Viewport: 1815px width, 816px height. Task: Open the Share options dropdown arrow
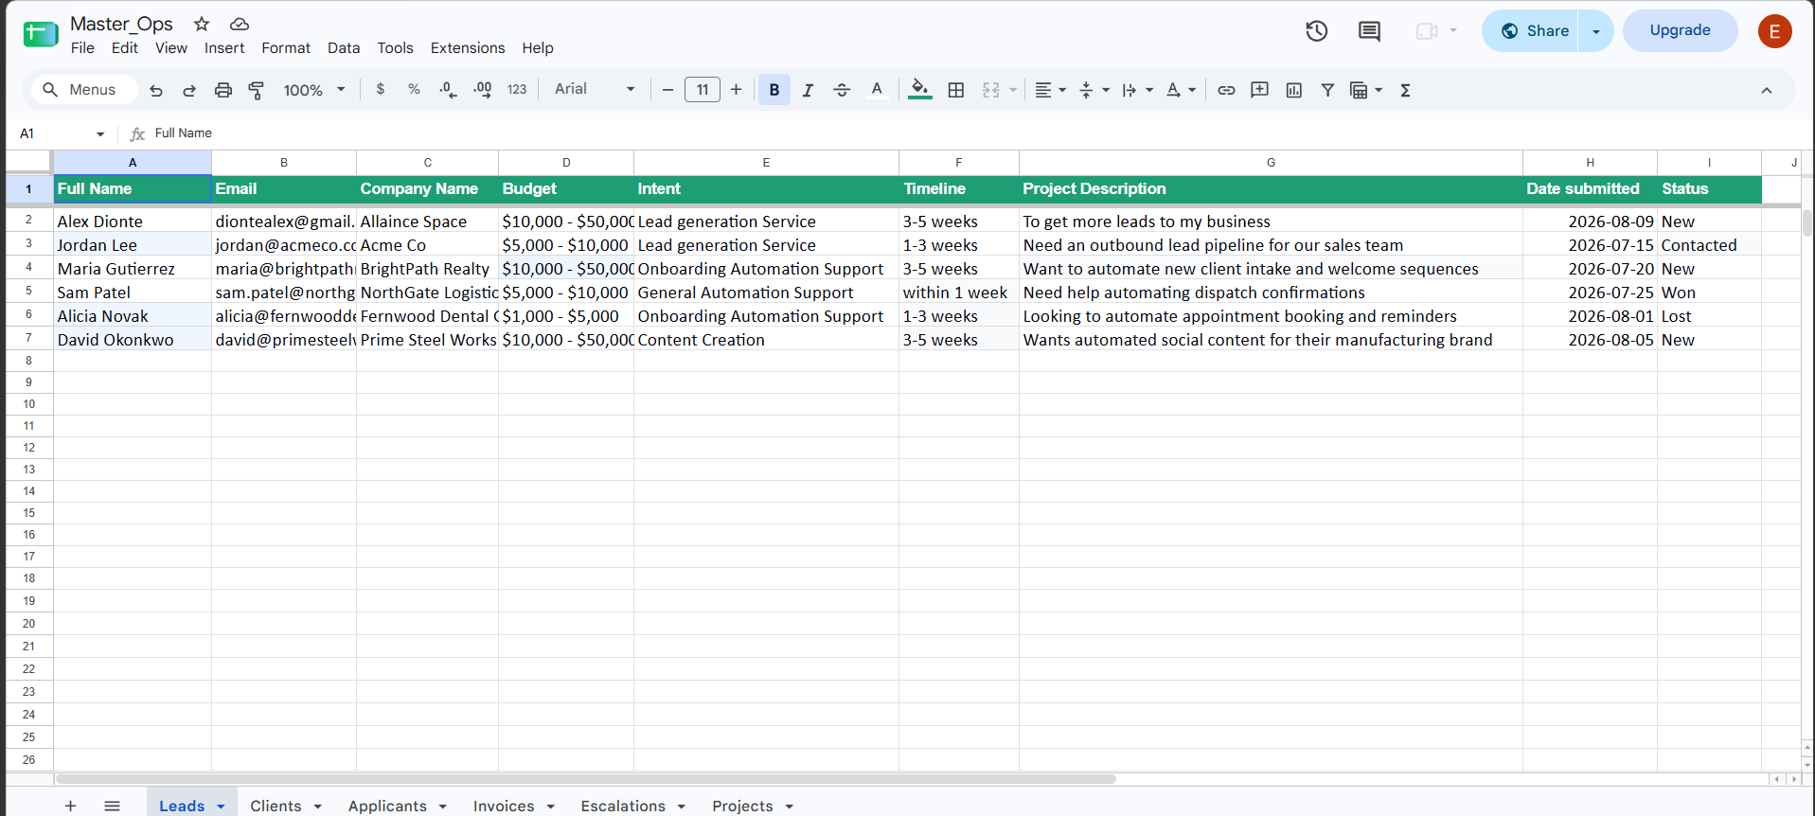pyautogui.click(x=1596, y=31)
